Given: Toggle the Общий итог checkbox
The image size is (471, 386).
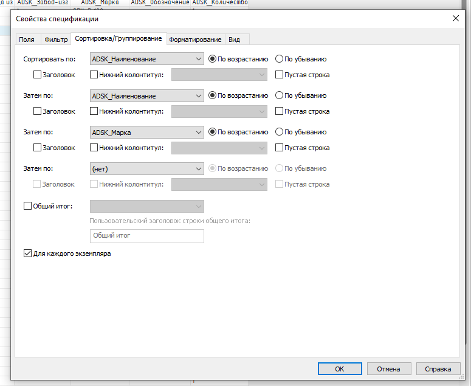Looking at the screenshot, I should tap(27, 206).
